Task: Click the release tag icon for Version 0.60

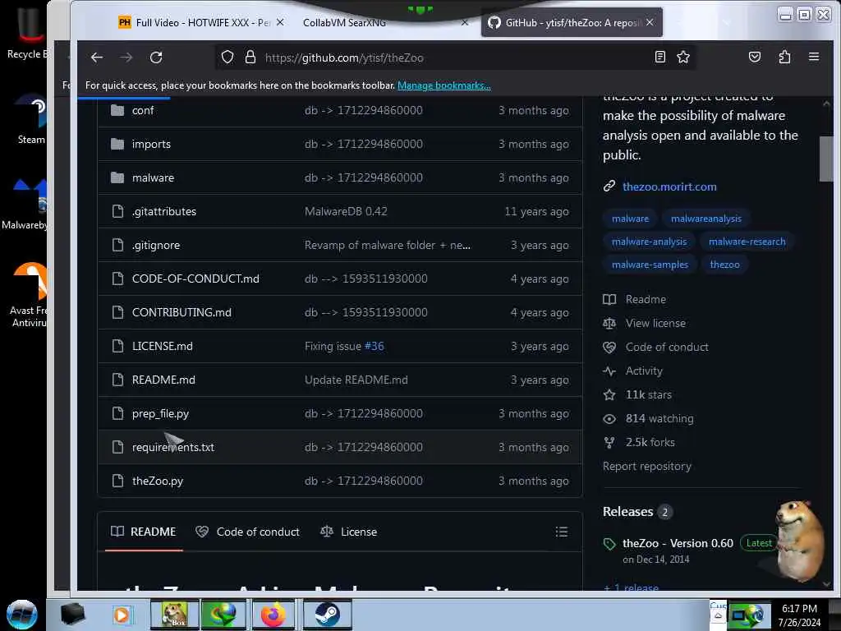Action: tap(609, 544)
